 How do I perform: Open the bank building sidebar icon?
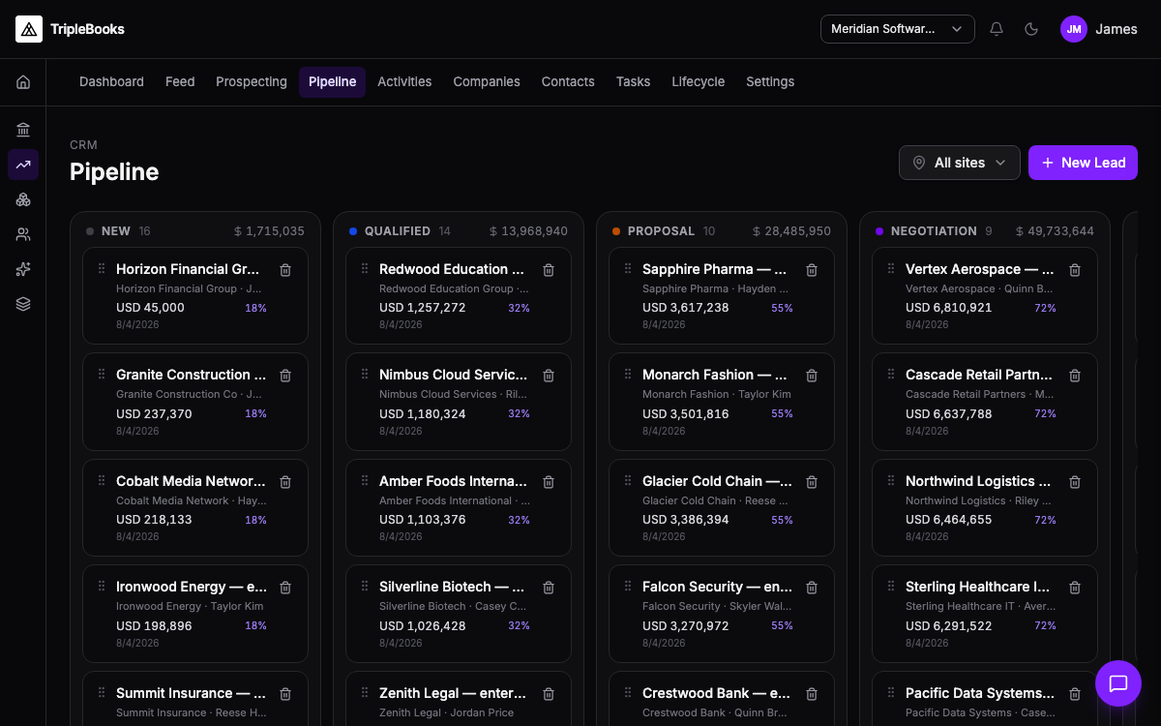[x=23, y=130]
